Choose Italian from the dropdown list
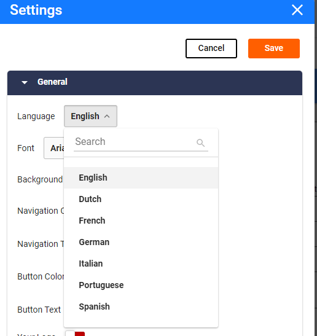Viewport: 317px width, 336px height. pyautogui.click(x=141, y=264)
